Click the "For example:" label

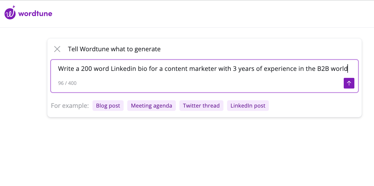coord(70,106)
